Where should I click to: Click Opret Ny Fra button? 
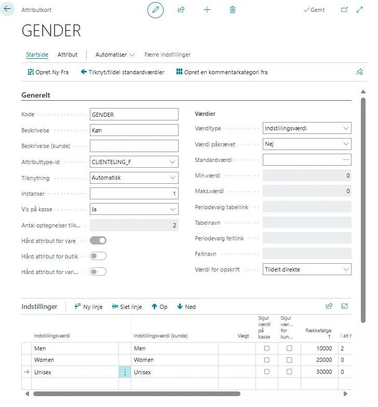coord(48,72)
